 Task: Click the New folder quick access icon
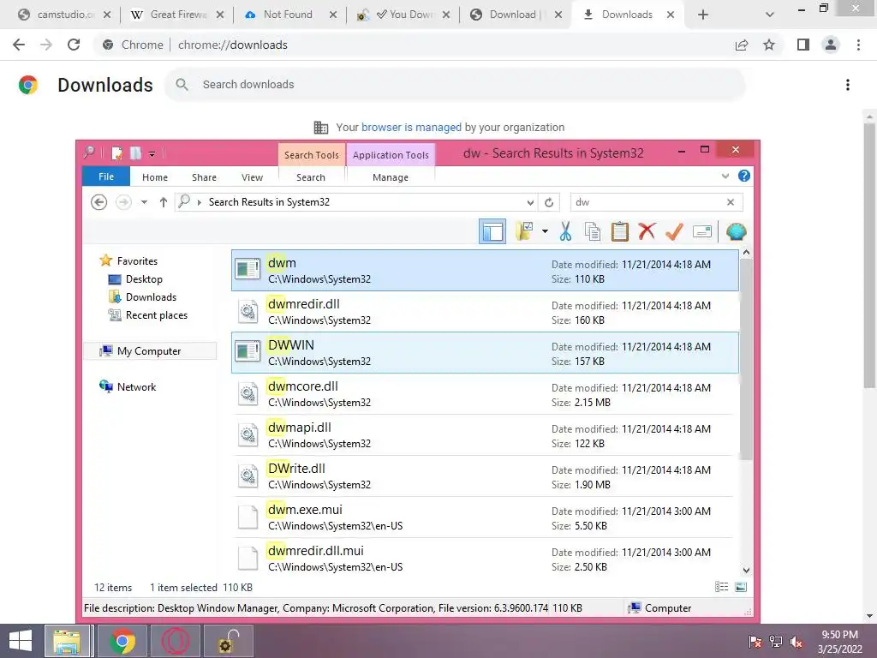(135, 153)
